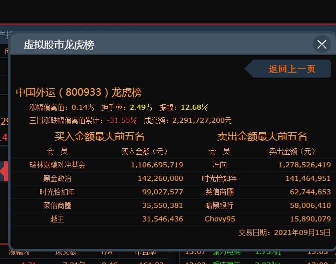Click the buy amount 1,106,695,719
The image size is (336, 264).
pos(157,165)
